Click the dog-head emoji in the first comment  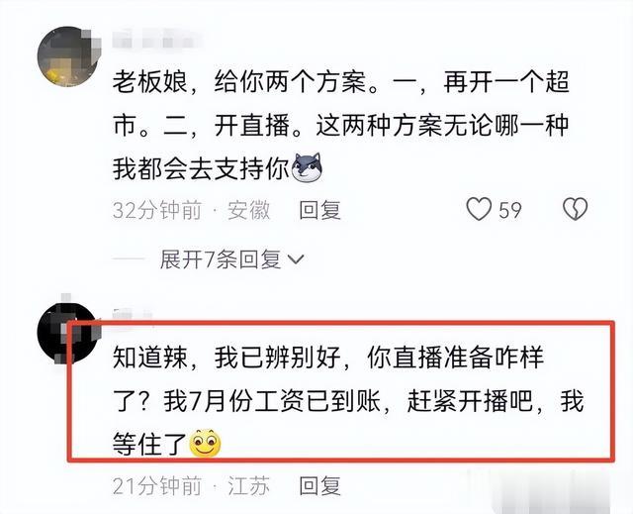[x=307, y=166]
